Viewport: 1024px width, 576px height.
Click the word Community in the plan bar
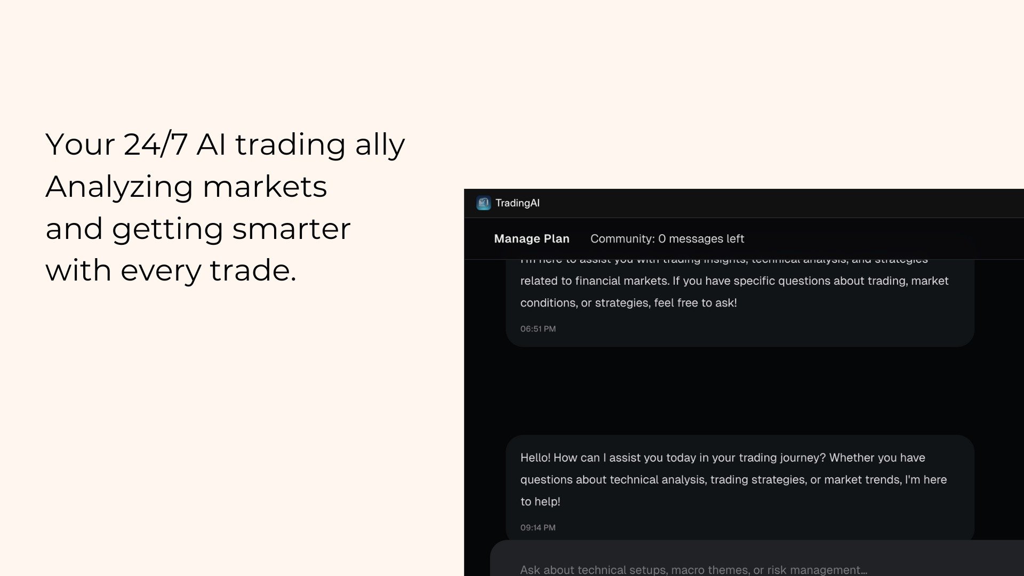621,239
